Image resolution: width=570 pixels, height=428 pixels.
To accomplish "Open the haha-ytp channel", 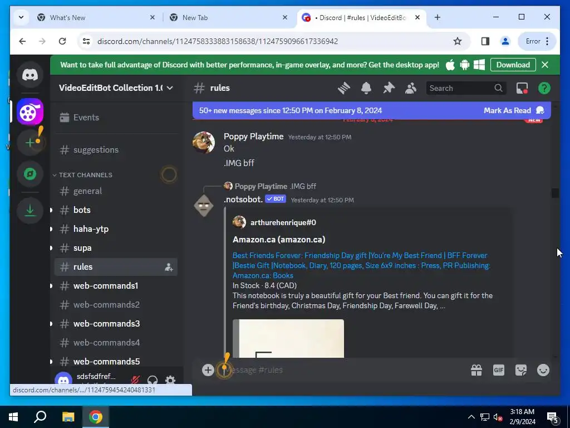I will (116, 229).
